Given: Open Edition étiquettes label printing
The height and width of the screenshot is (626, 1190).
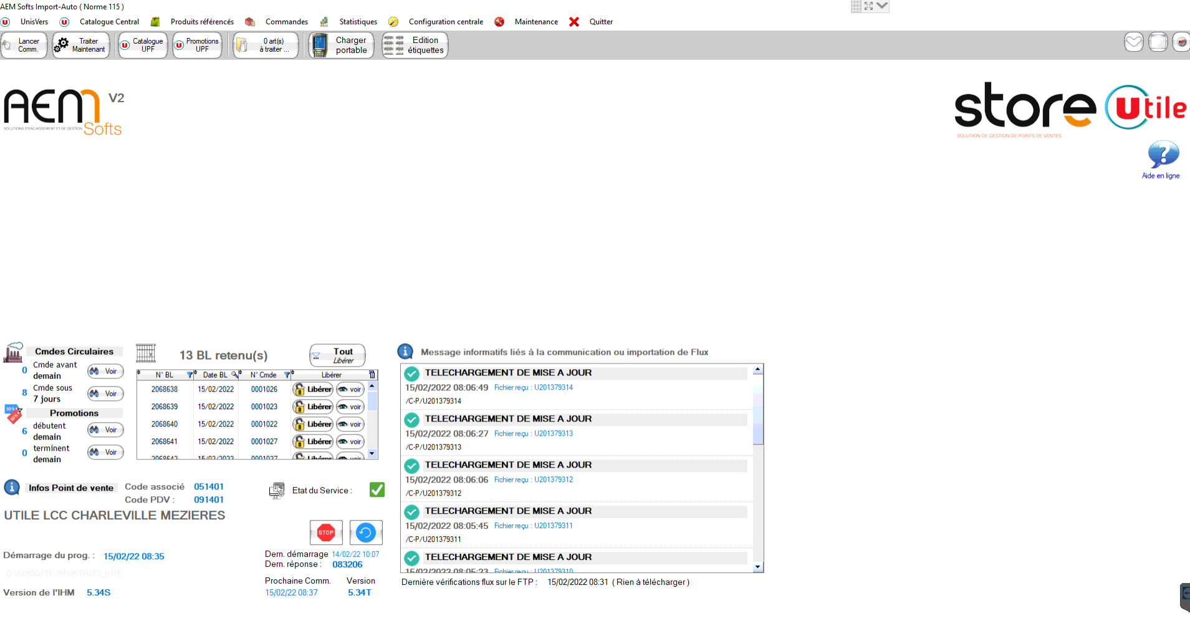Looking at the screenshot, I should (x=415, y=46).
